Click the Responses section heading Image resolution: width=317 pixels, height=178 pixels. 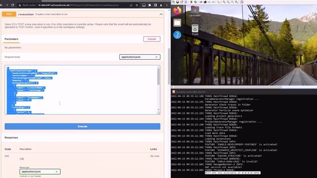coord(11,137)
